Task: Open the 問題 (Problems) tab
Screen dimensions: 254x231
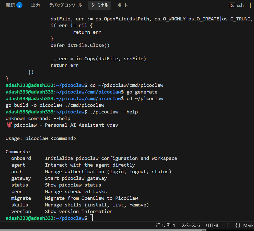Action: point(10,5)
